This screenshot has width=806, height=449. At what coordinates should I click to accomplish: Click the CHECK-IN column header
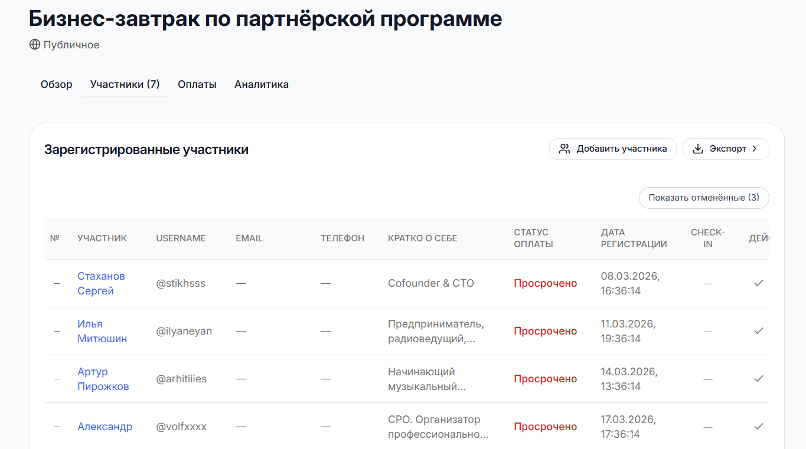(x=707, y=238)
